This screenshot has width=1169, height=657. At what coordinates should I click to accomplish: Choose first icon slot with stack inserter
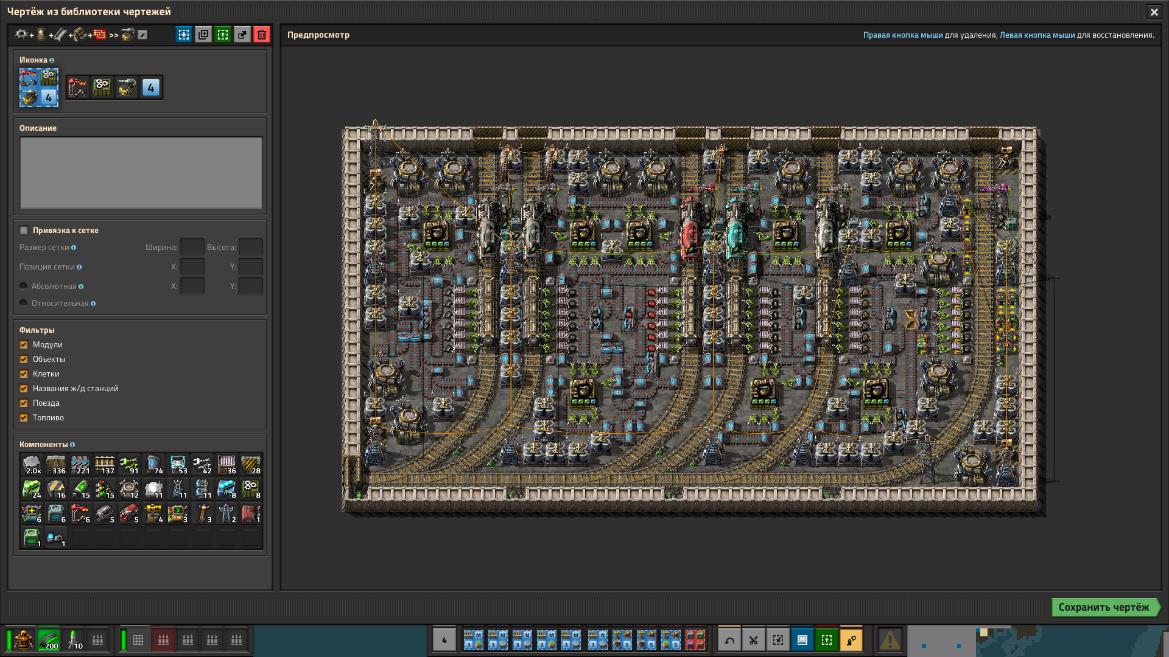[78, 88]
